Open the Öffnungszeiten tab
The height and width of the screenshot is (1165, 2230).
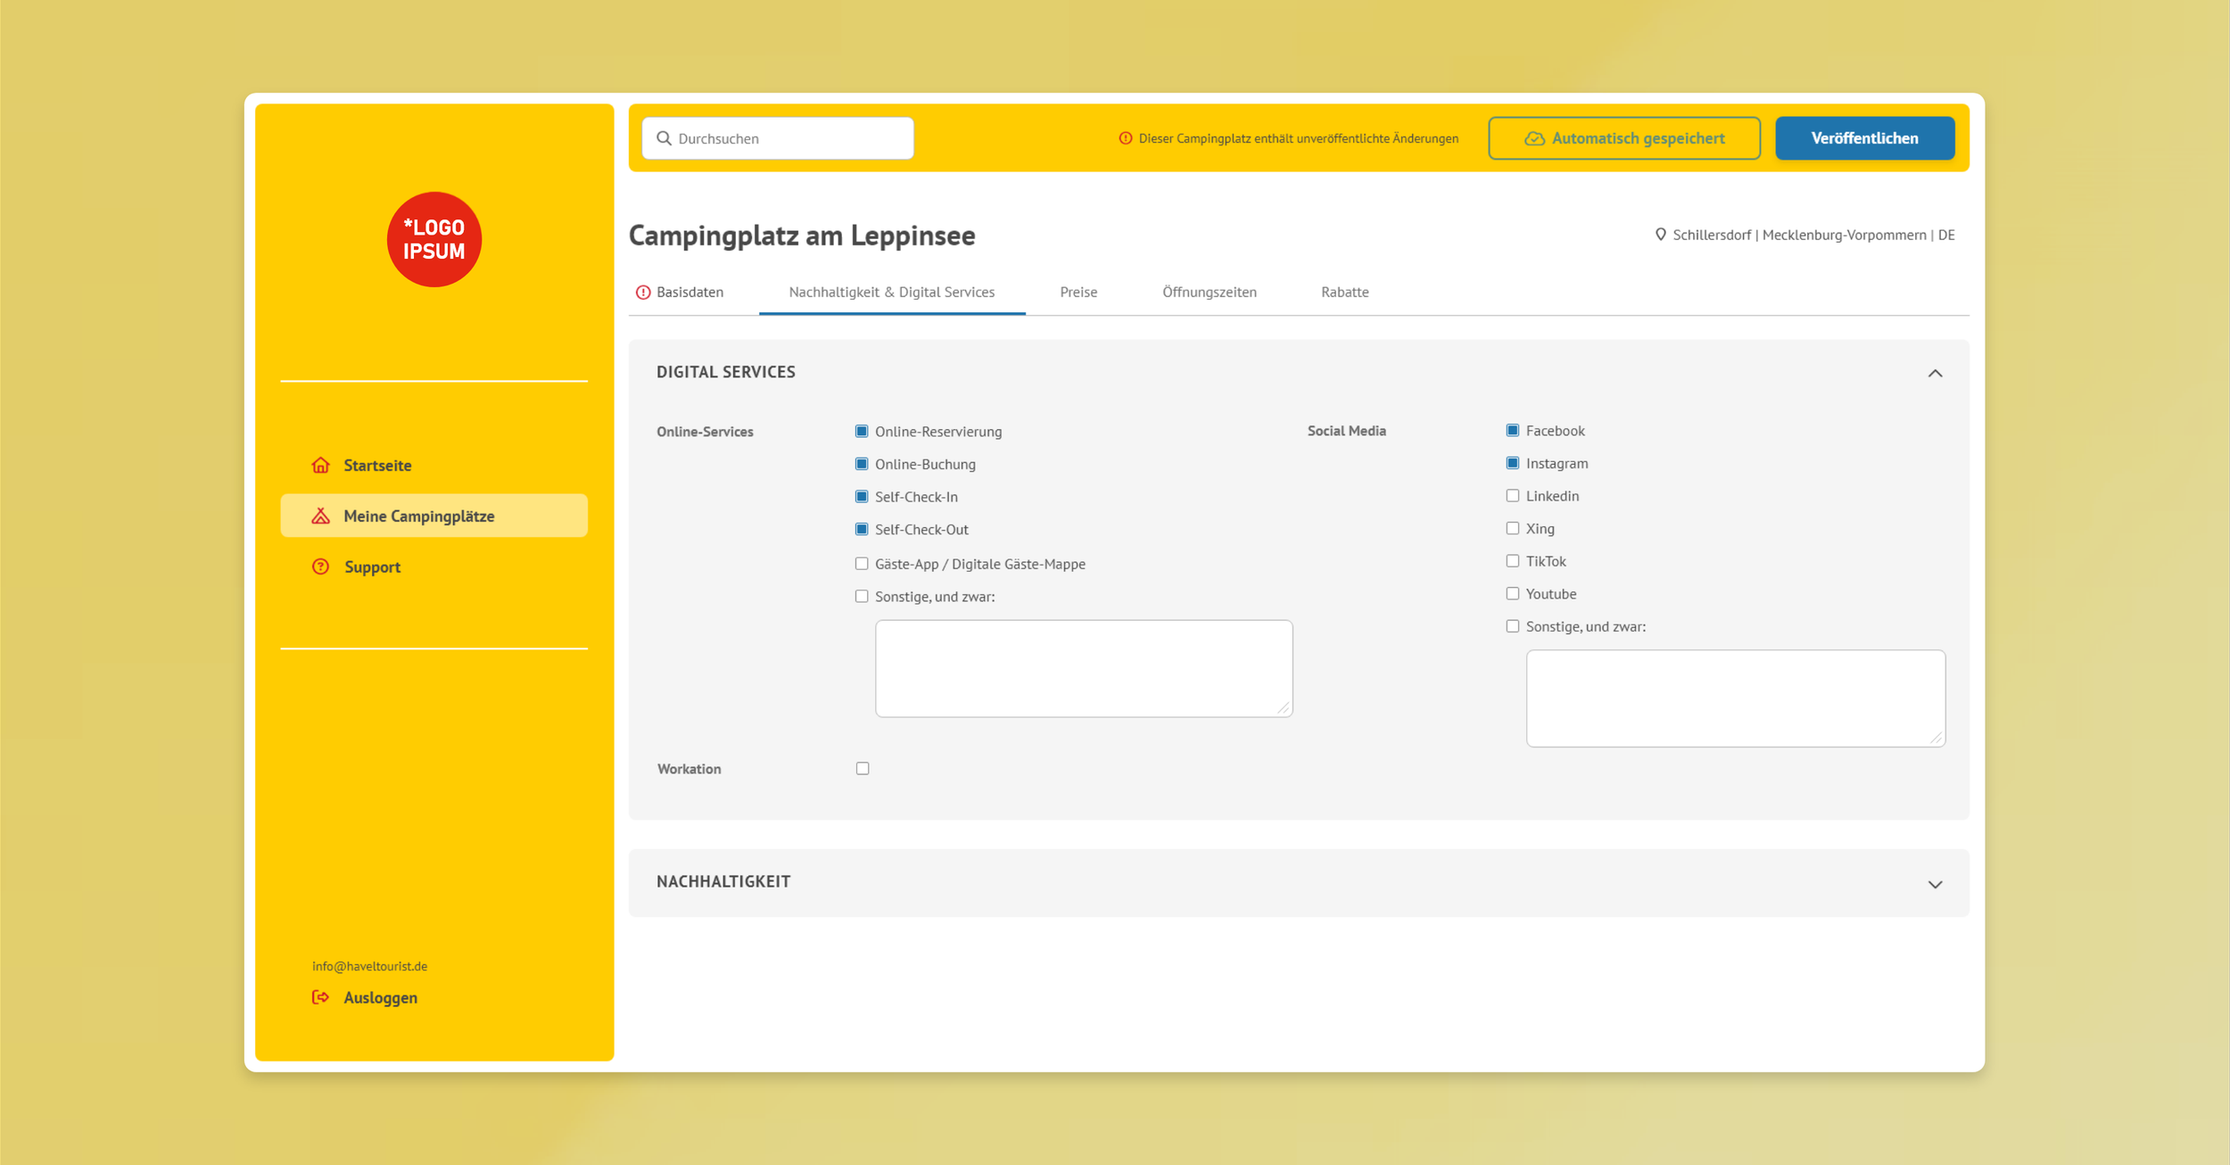tap(1209, 293)
